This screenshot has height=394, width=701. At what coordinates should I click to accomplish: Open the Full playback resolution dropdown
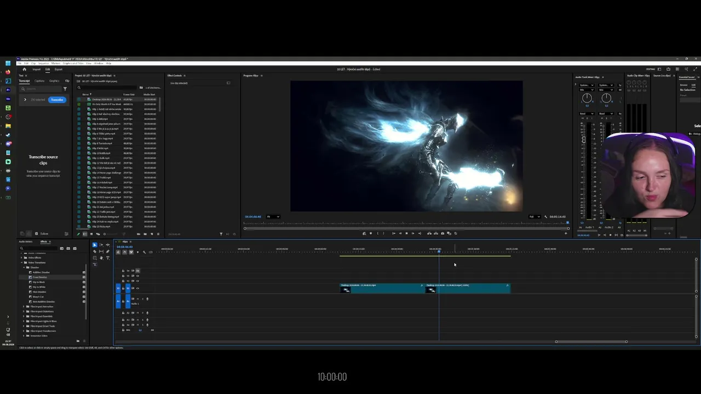534,217
